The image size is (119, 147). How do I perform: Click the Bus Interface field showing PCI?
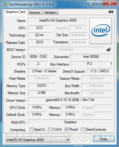90,64
